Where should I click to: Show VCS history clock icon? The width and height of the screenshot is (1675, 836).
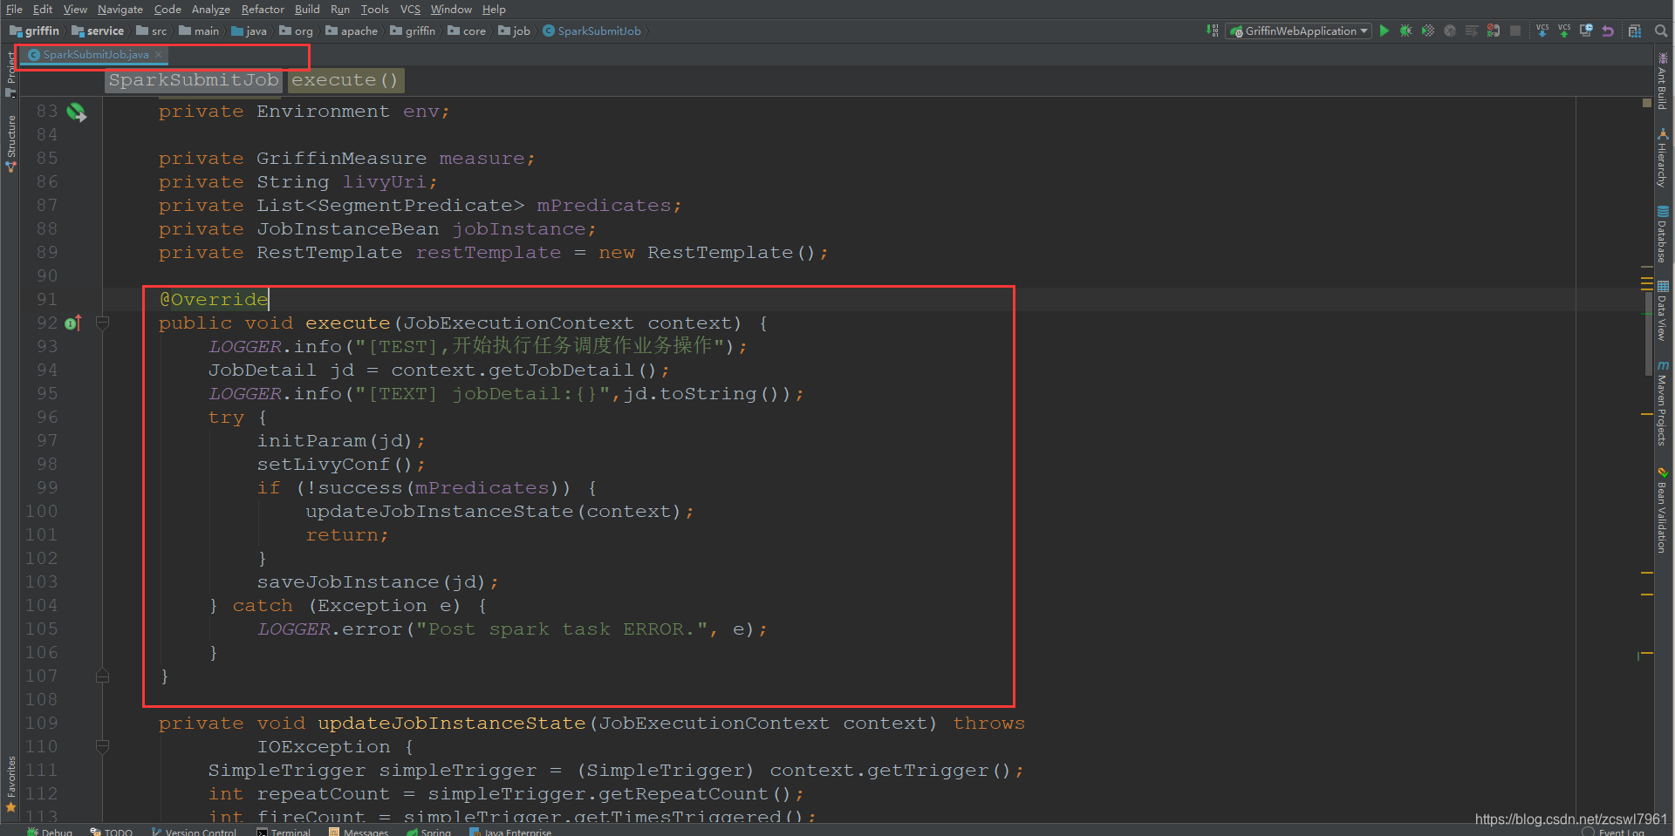[x=1586, y=31]
